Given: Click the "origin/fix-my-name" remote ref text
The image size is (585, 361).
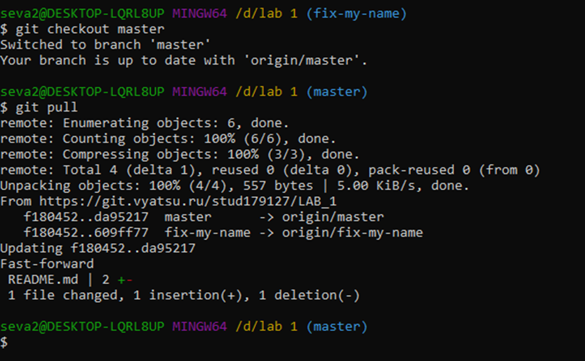Looking at the screenshot, I should [x=352, y=233].
